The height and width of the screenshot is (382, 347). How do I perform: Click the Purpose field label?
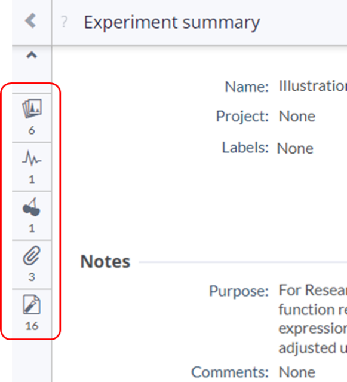point(239,291)
